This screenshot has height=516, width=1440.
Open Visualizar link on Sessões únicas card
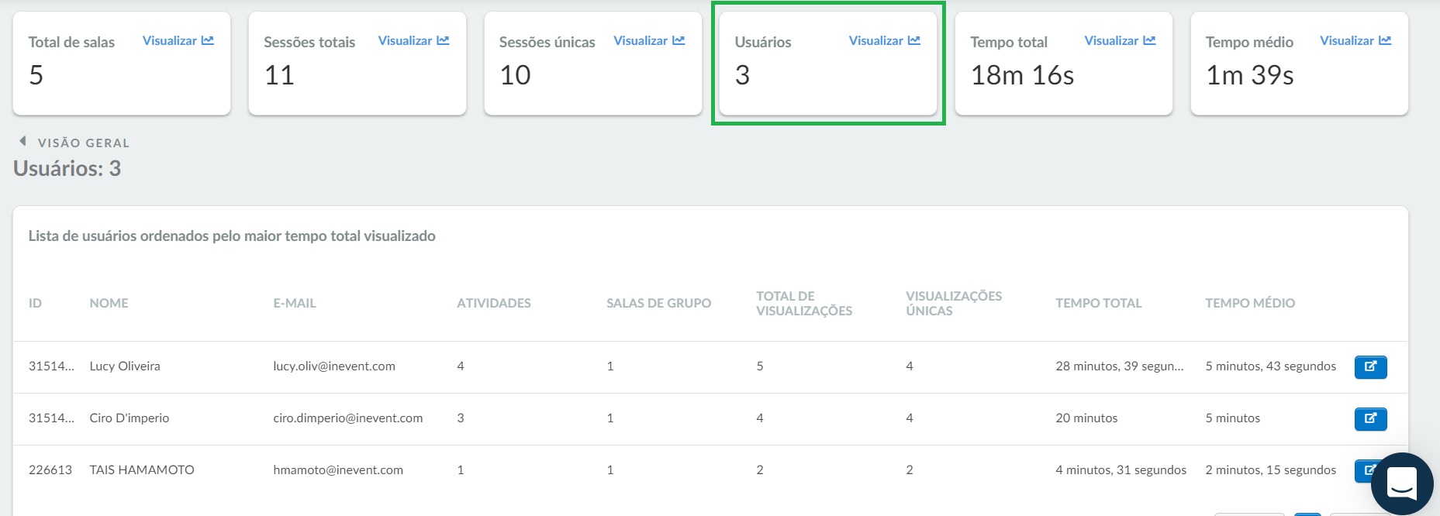pyautogui.click(x=650, y=40)
